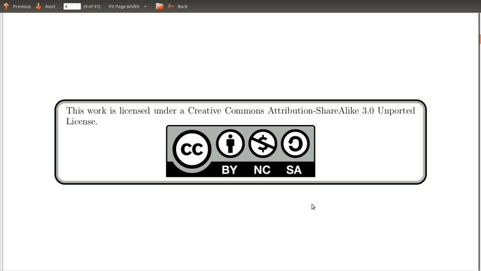Click the 'Creative' word in license sentence
The height and width of the screenshot is (271, 481).
pyautogui.click(x=204, y=111)
